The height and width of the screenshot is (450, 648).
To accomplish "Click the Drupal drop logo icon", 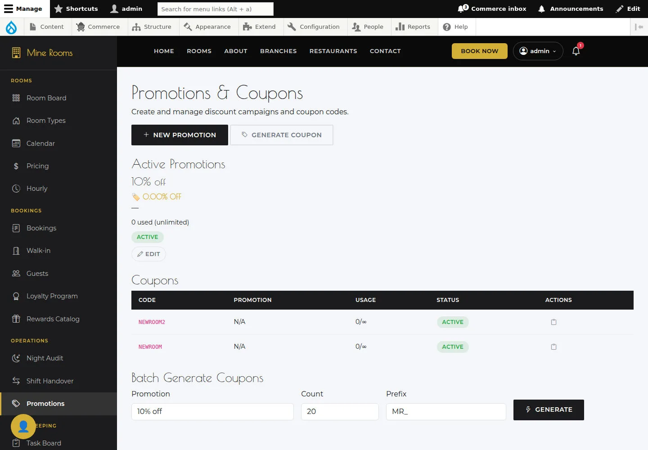I will click(11, 27).
